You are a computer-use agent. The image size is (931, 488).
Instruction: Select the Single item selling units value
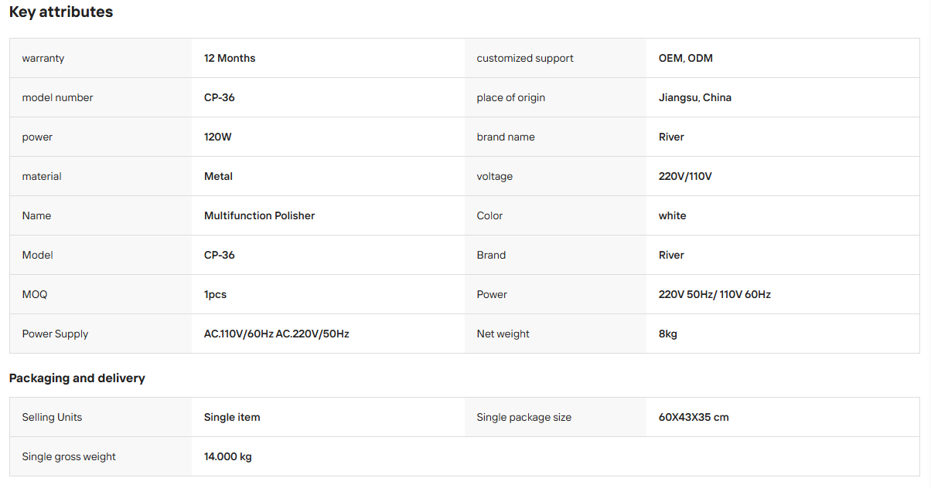[x=232, y=417]
